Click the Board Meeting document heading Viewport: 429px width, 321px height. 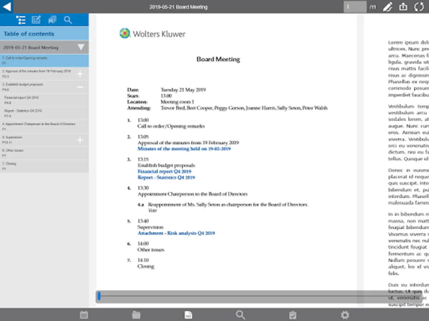pos(218,59)
